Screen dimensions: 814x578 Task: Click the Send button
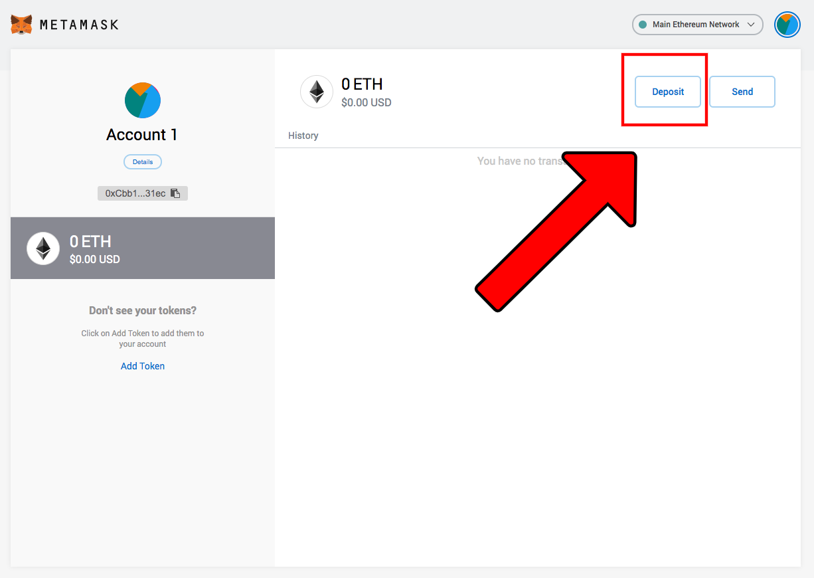click(742, 92)
